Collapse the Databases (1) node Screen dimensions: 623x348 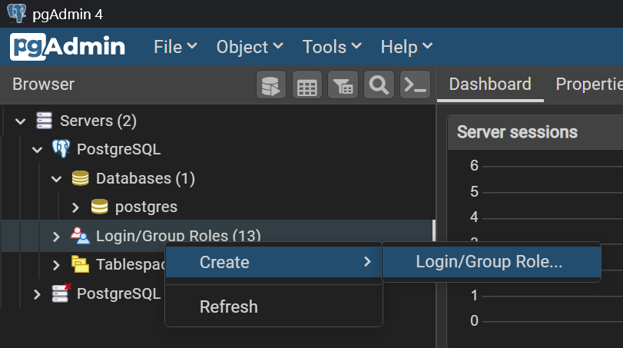pos(56,179)
